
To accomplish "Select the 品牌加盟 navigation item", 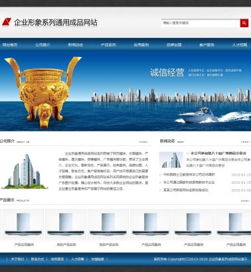I will click(x=174, y=45).
